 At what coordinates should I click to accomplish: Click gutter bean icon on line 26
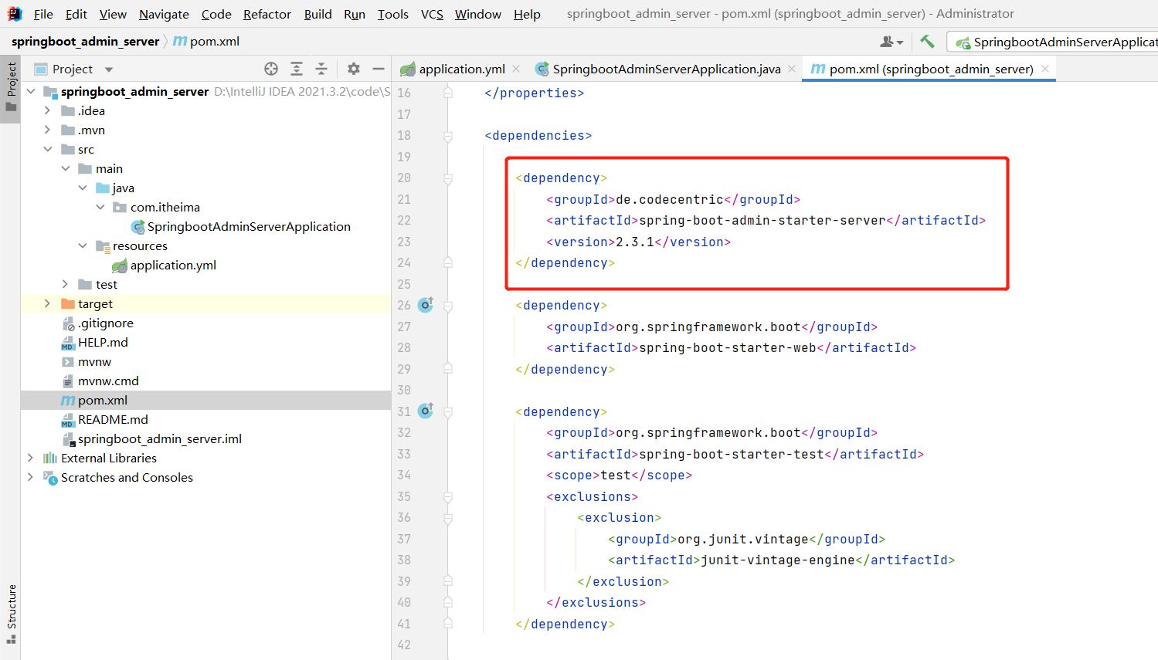click(x=426, y=305)
